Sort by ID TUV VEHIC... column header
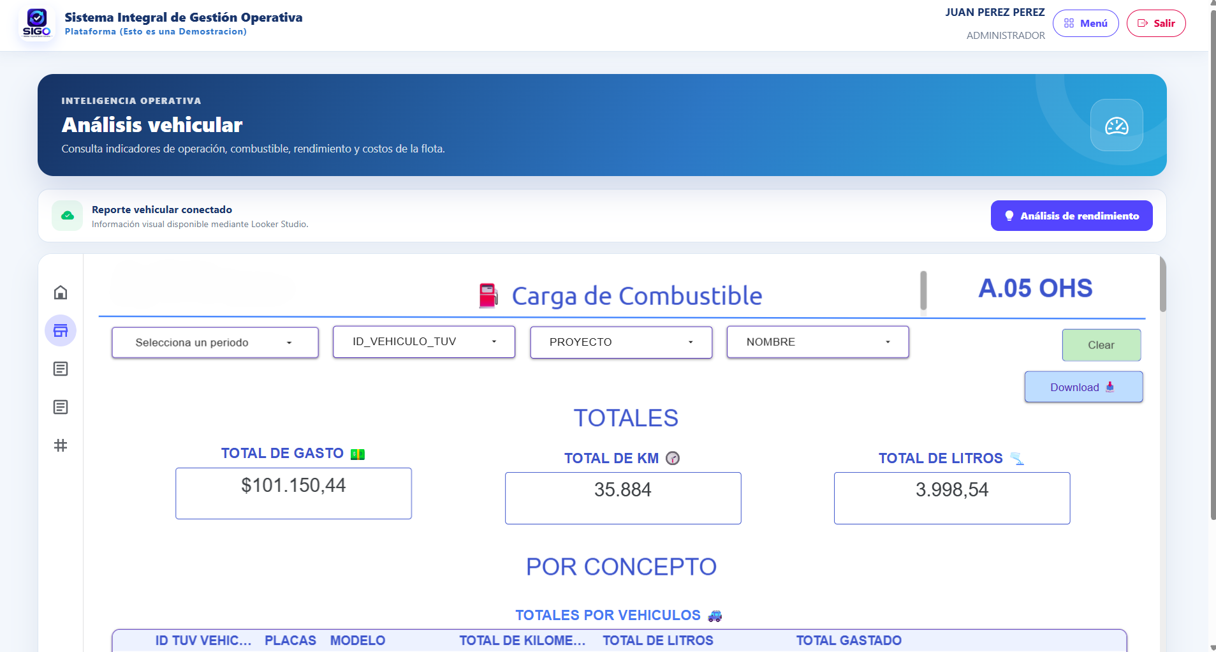Screen dimensions: 1216x652 pos(203,641)
